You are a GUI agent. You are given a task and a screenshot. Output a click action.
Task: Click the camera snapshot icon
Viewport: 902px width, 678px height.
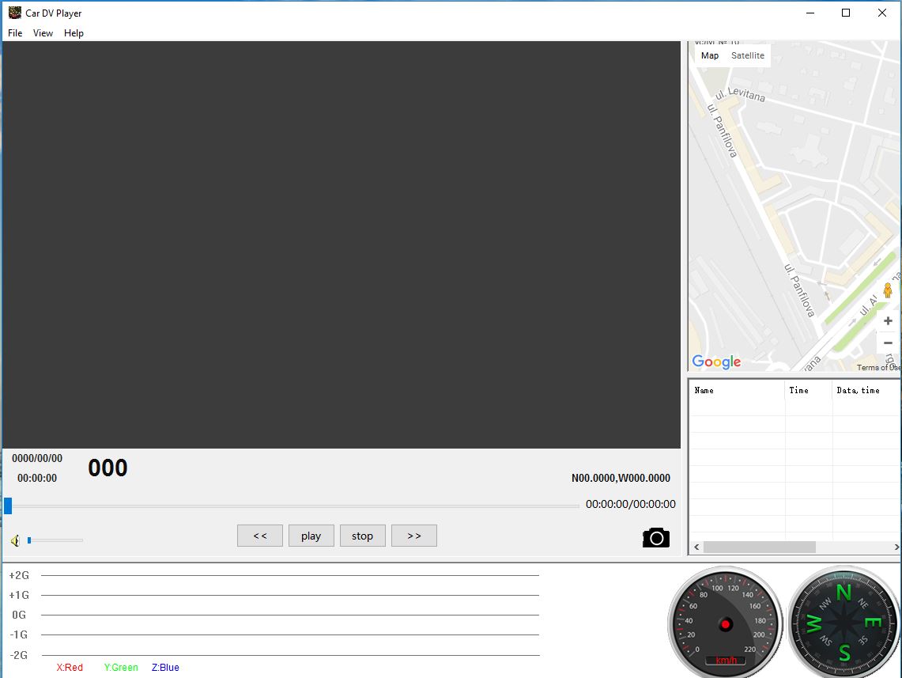click(655, 538)
